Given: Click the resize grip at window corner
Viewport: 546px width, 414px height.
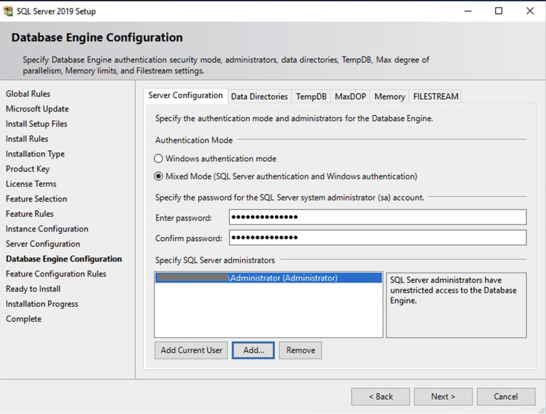Looking at the screenshot, I should [542, 410].
